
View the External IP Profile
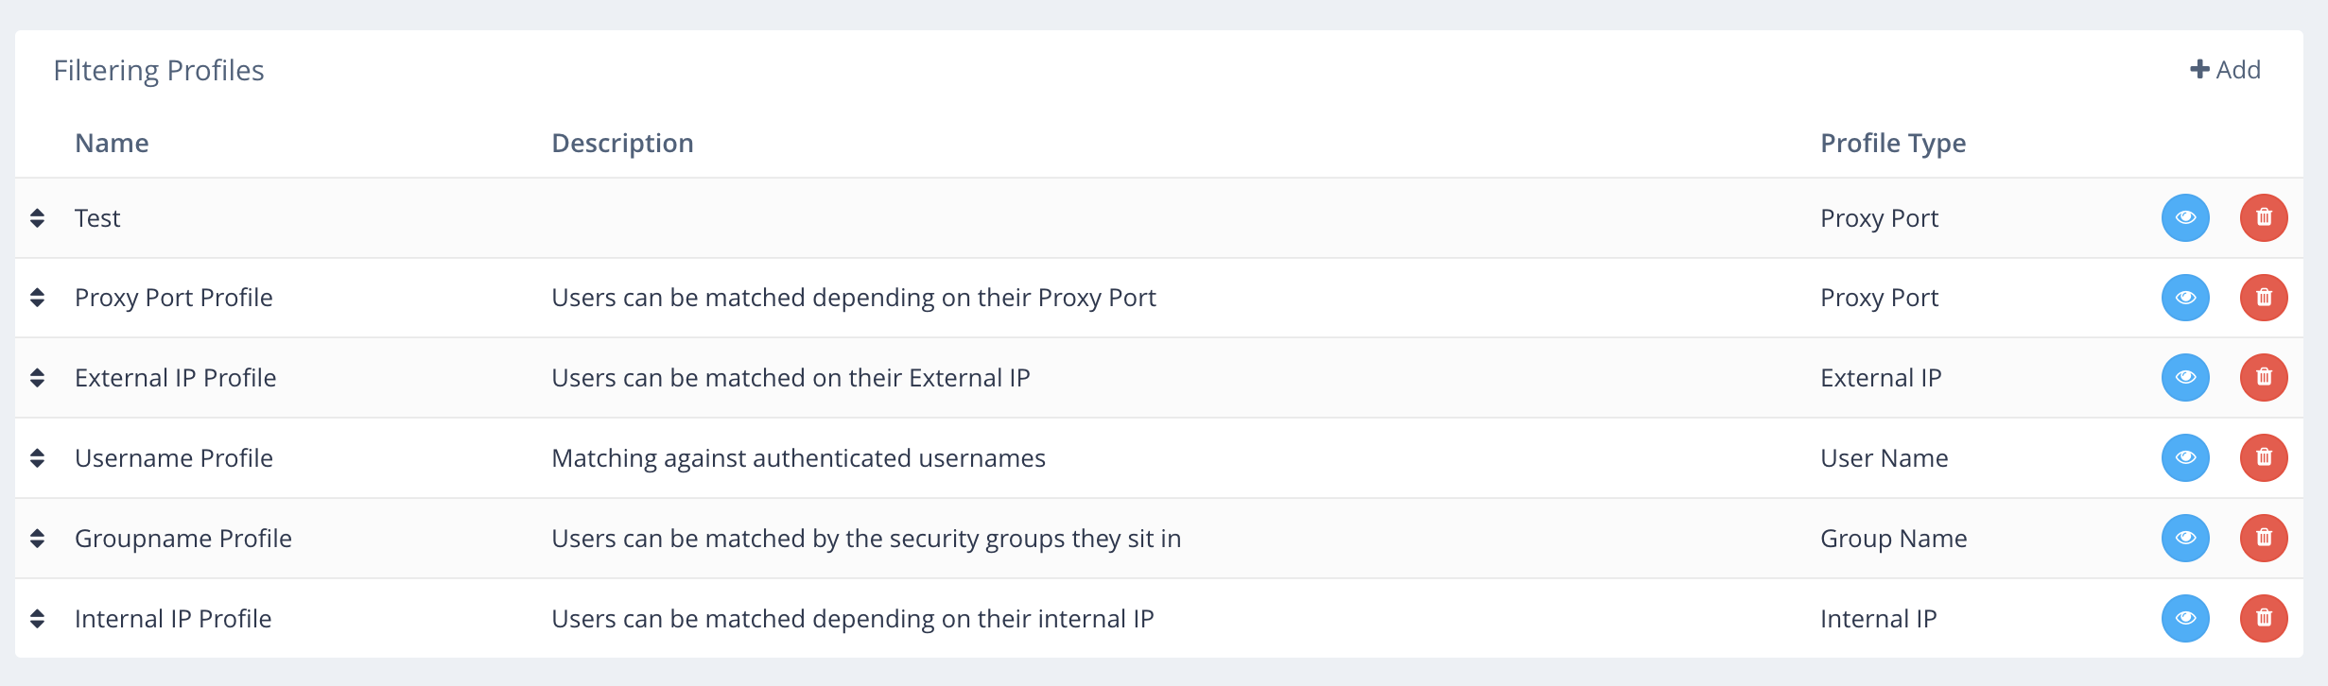click(2185, 378)
